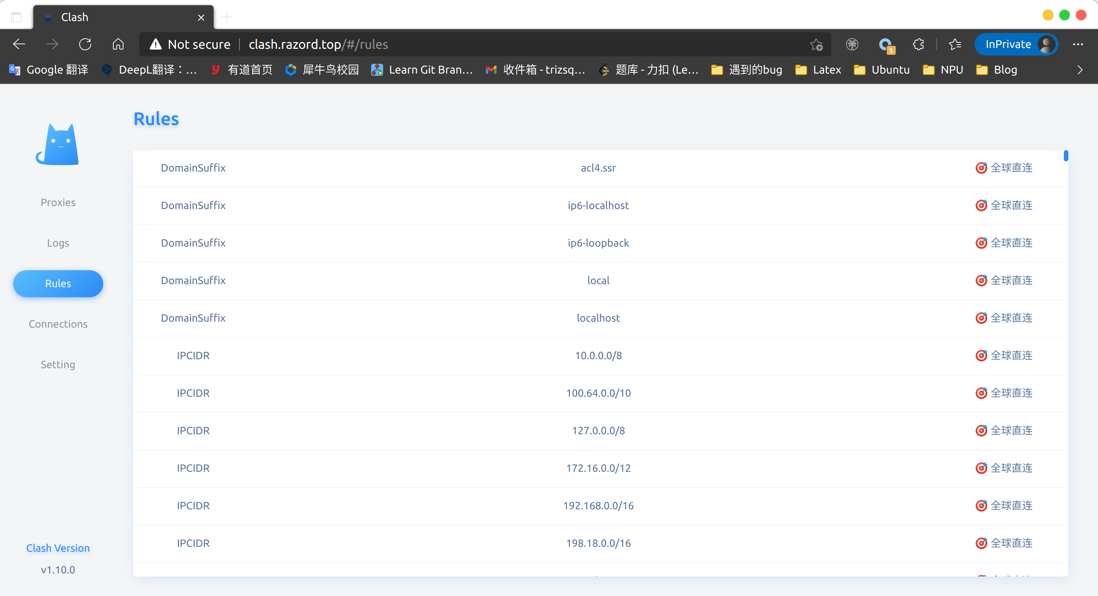Add page to favorites star icon
Screen dimensions: 1098x596
coord(816,44)
